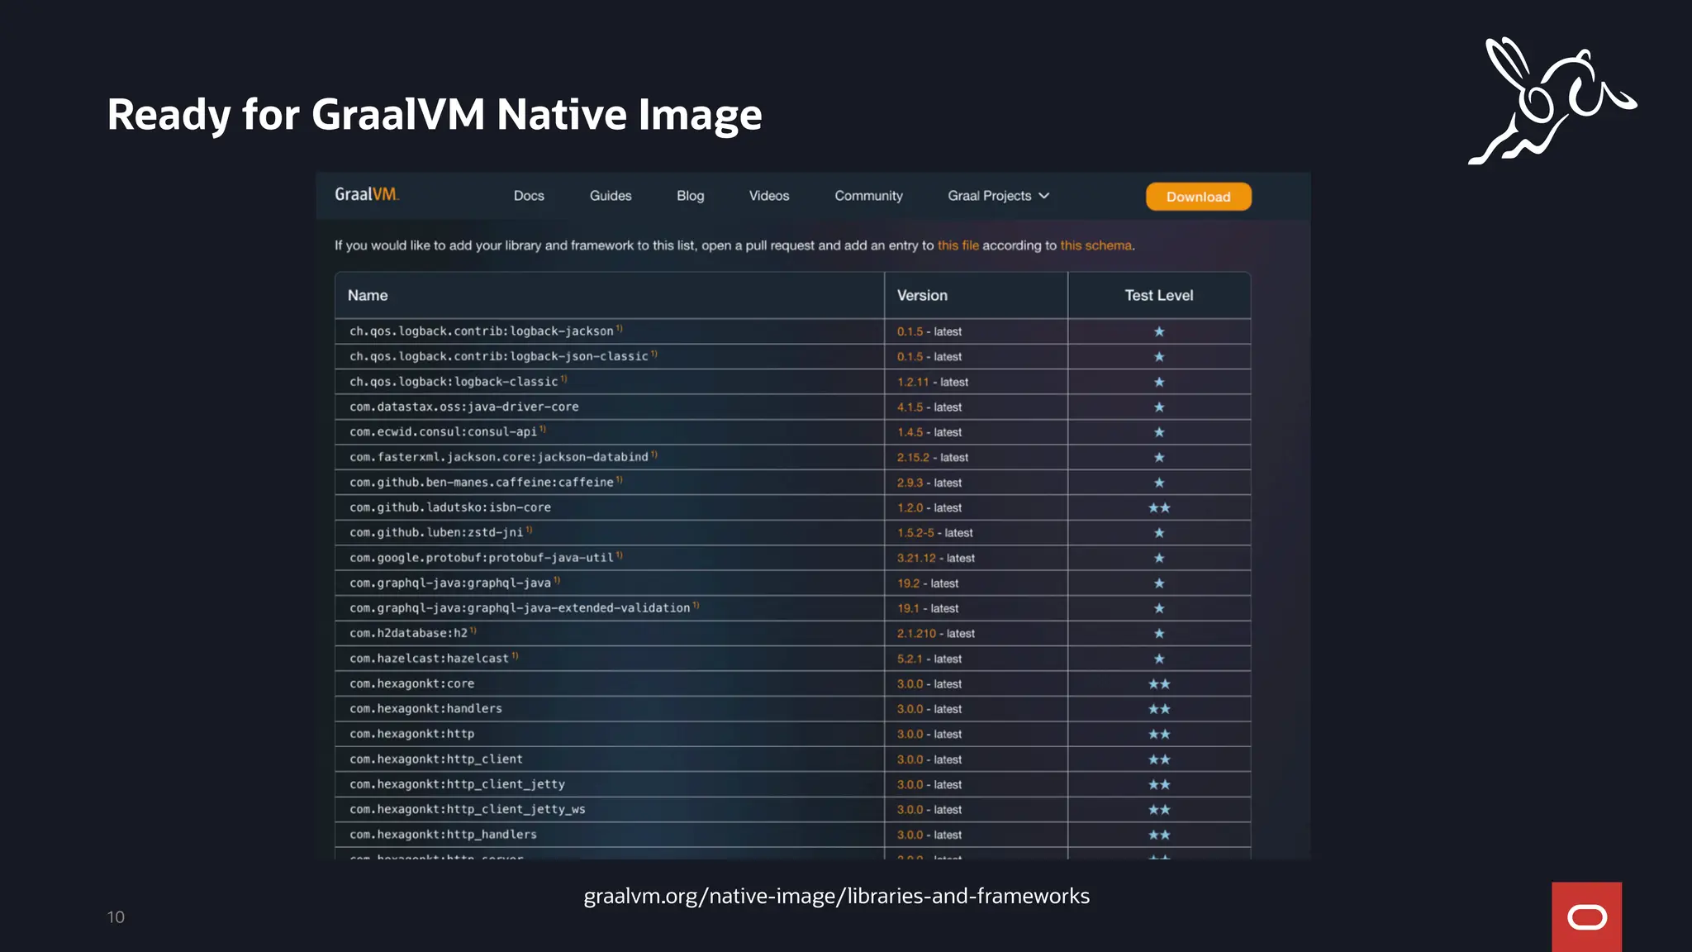
Task: Select com.hexagonkt:http_client_jetty entry
Action: [457, 784]
